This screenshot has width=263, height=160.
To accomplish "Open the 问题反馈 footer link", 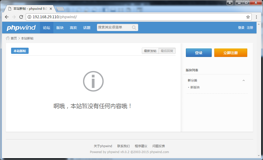I will pyautogui.click(x=159, y=146).
